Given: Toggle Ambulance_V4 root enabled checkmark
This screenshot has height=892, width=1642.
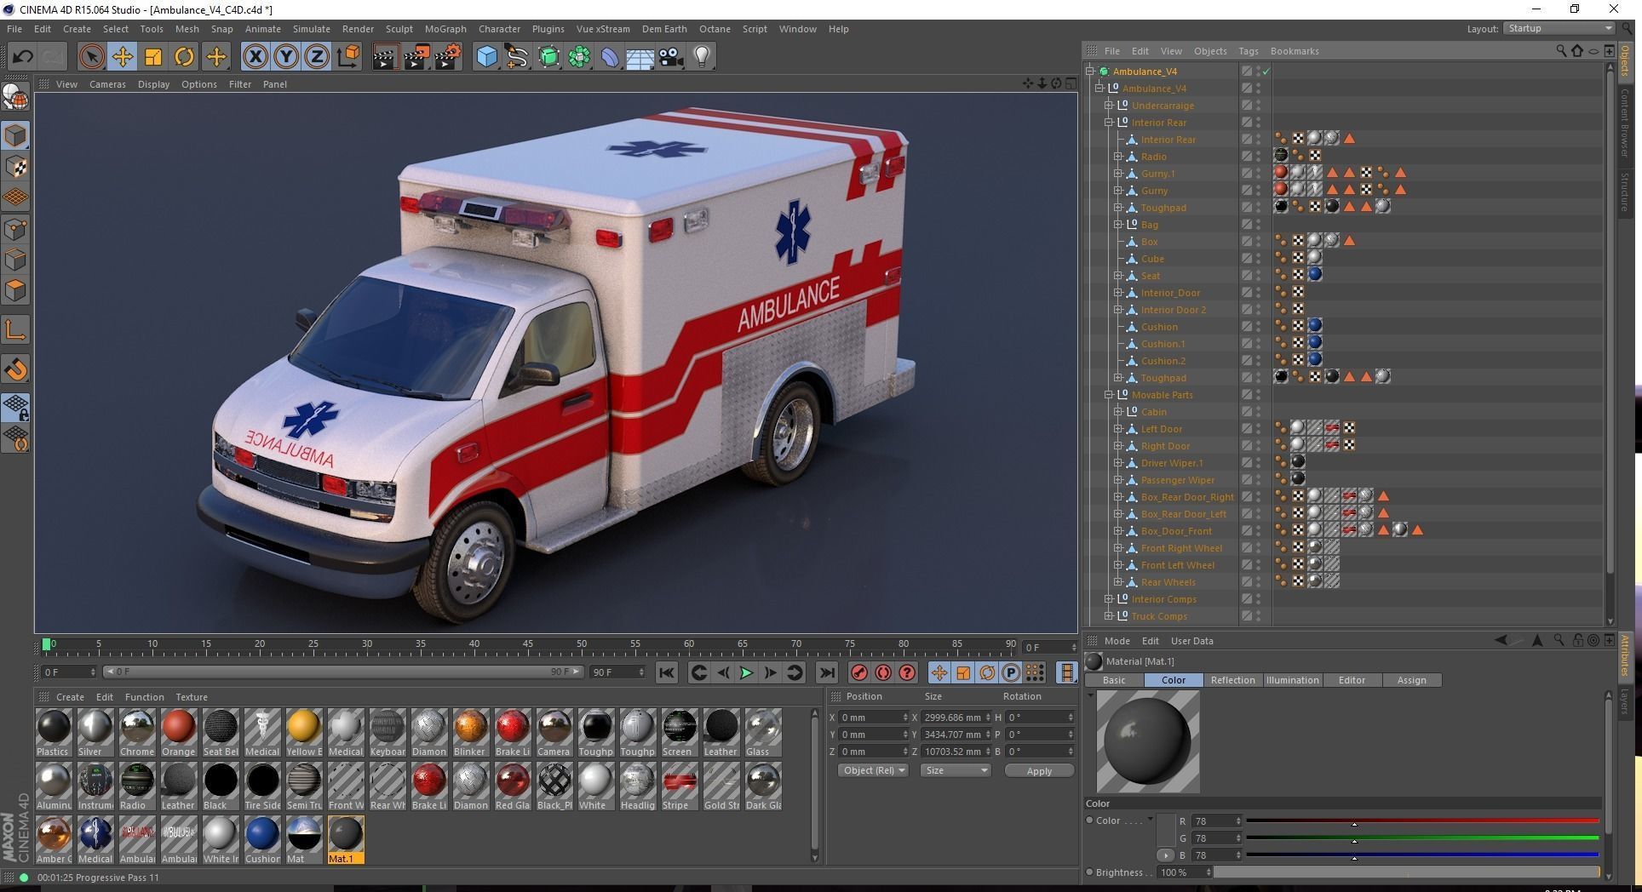Looking at the screenshot, I should pyautogui.click(x=1266, y=71).
